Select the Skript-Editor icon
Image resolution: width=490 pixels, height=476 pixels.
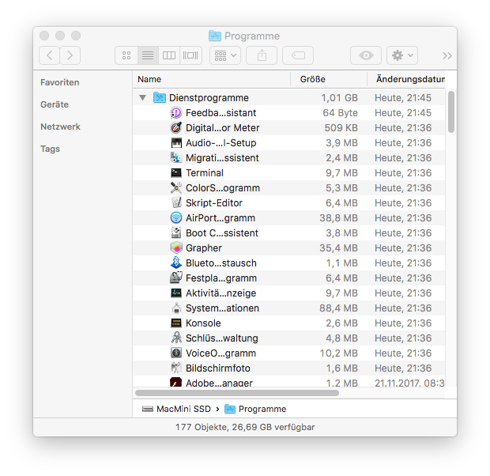176,202
